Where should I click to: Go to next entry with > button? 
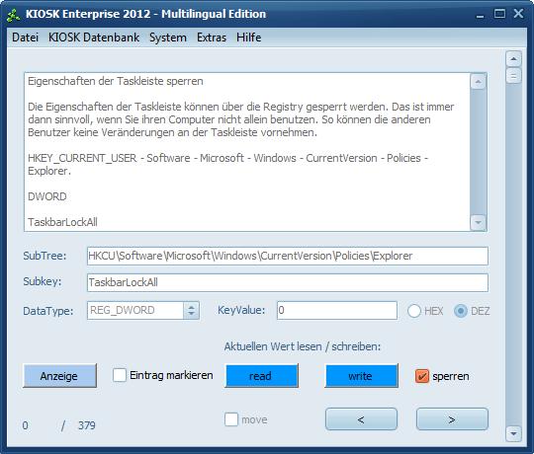[452, 419]
